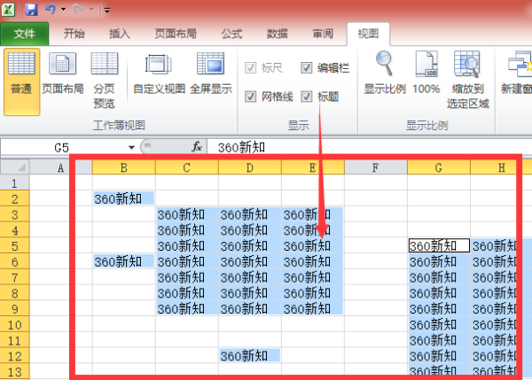
Task: Select row 13 header
Action: click(14, 372)
